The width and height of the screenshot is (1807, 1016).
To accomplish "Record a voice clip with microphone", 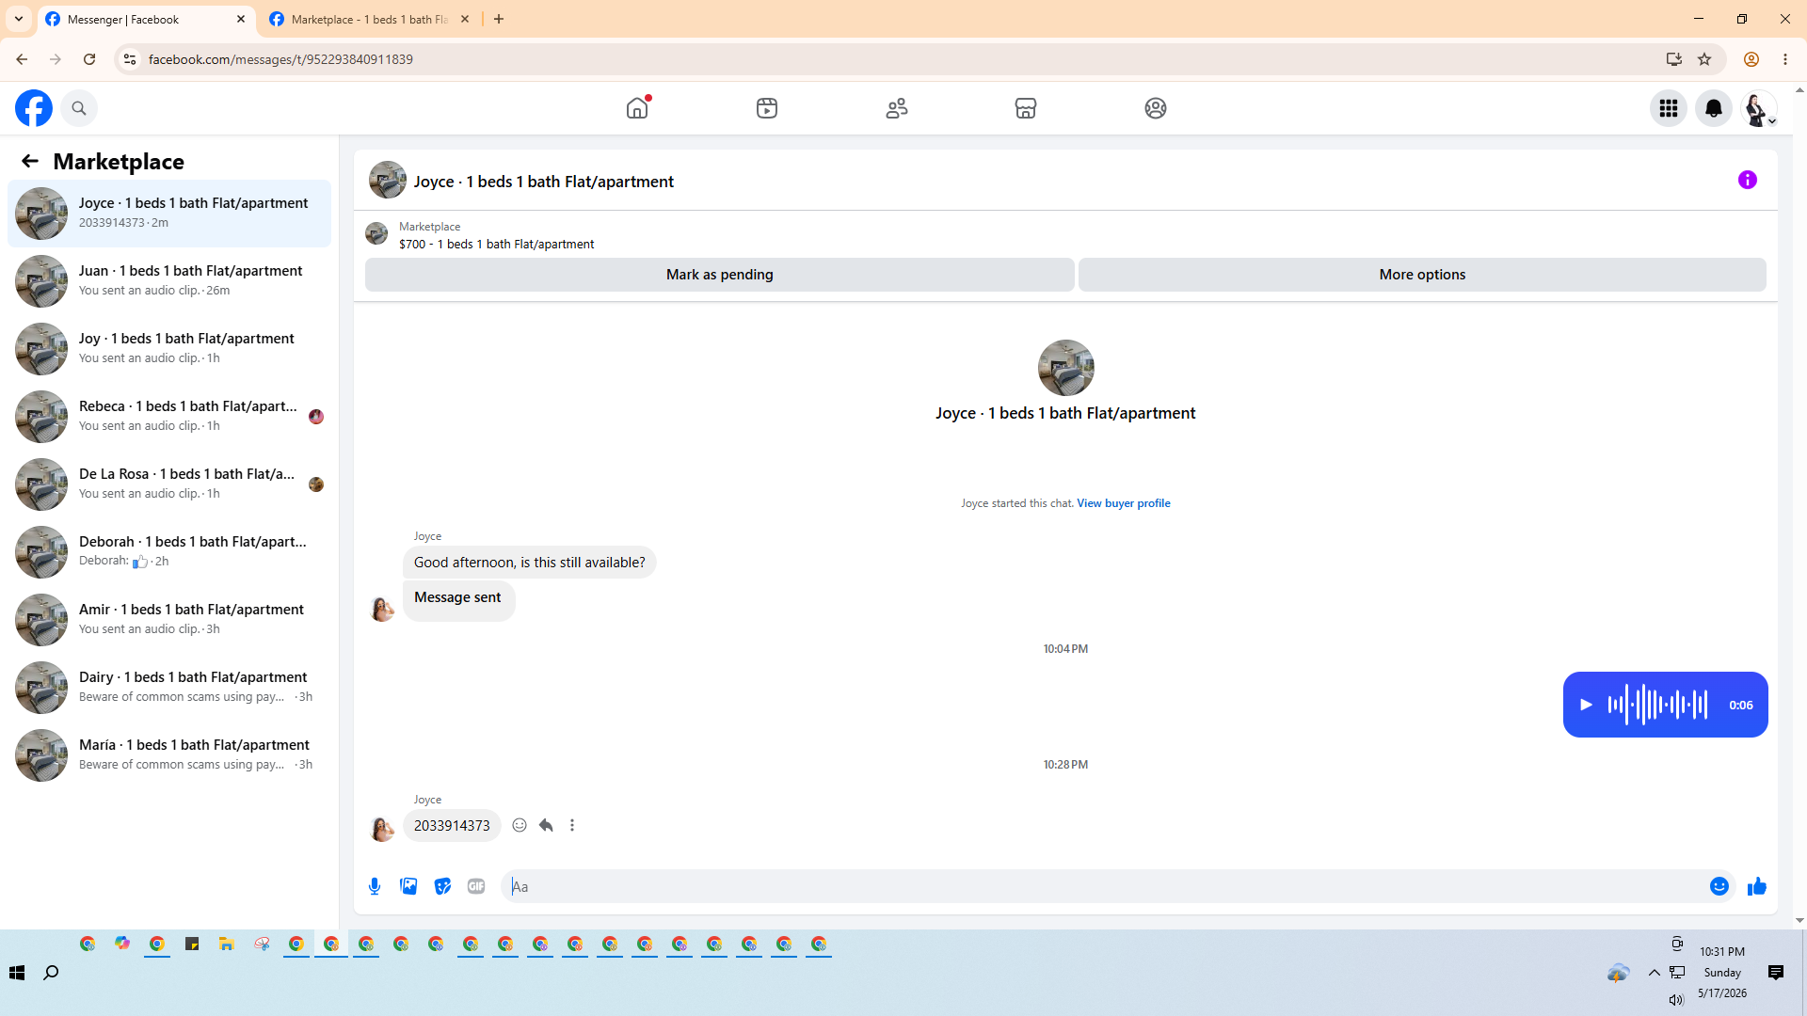I will pyautogui.click(x=375, y=886).
